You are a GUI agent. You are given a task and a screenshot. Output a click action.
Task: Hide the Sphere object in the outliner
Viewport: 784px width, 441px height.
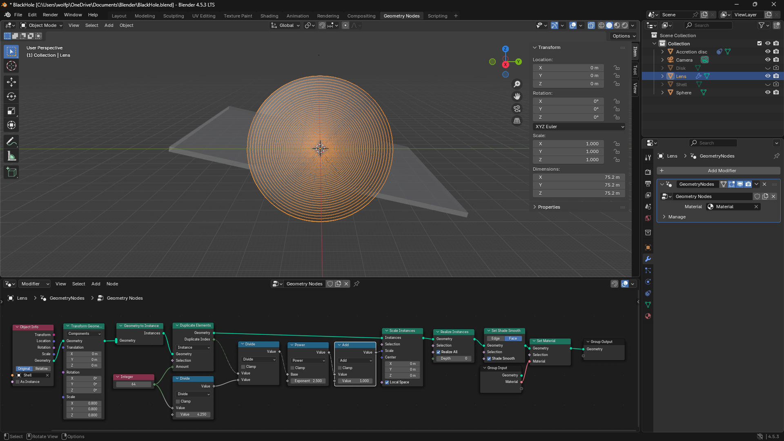pos(768,93)
